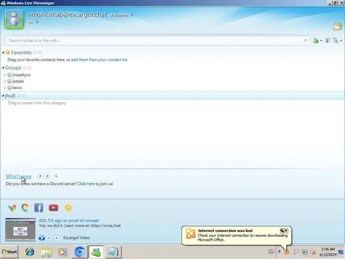Open the YouTube tab icon
Screen dimensions: 345x259
[54, 208]
